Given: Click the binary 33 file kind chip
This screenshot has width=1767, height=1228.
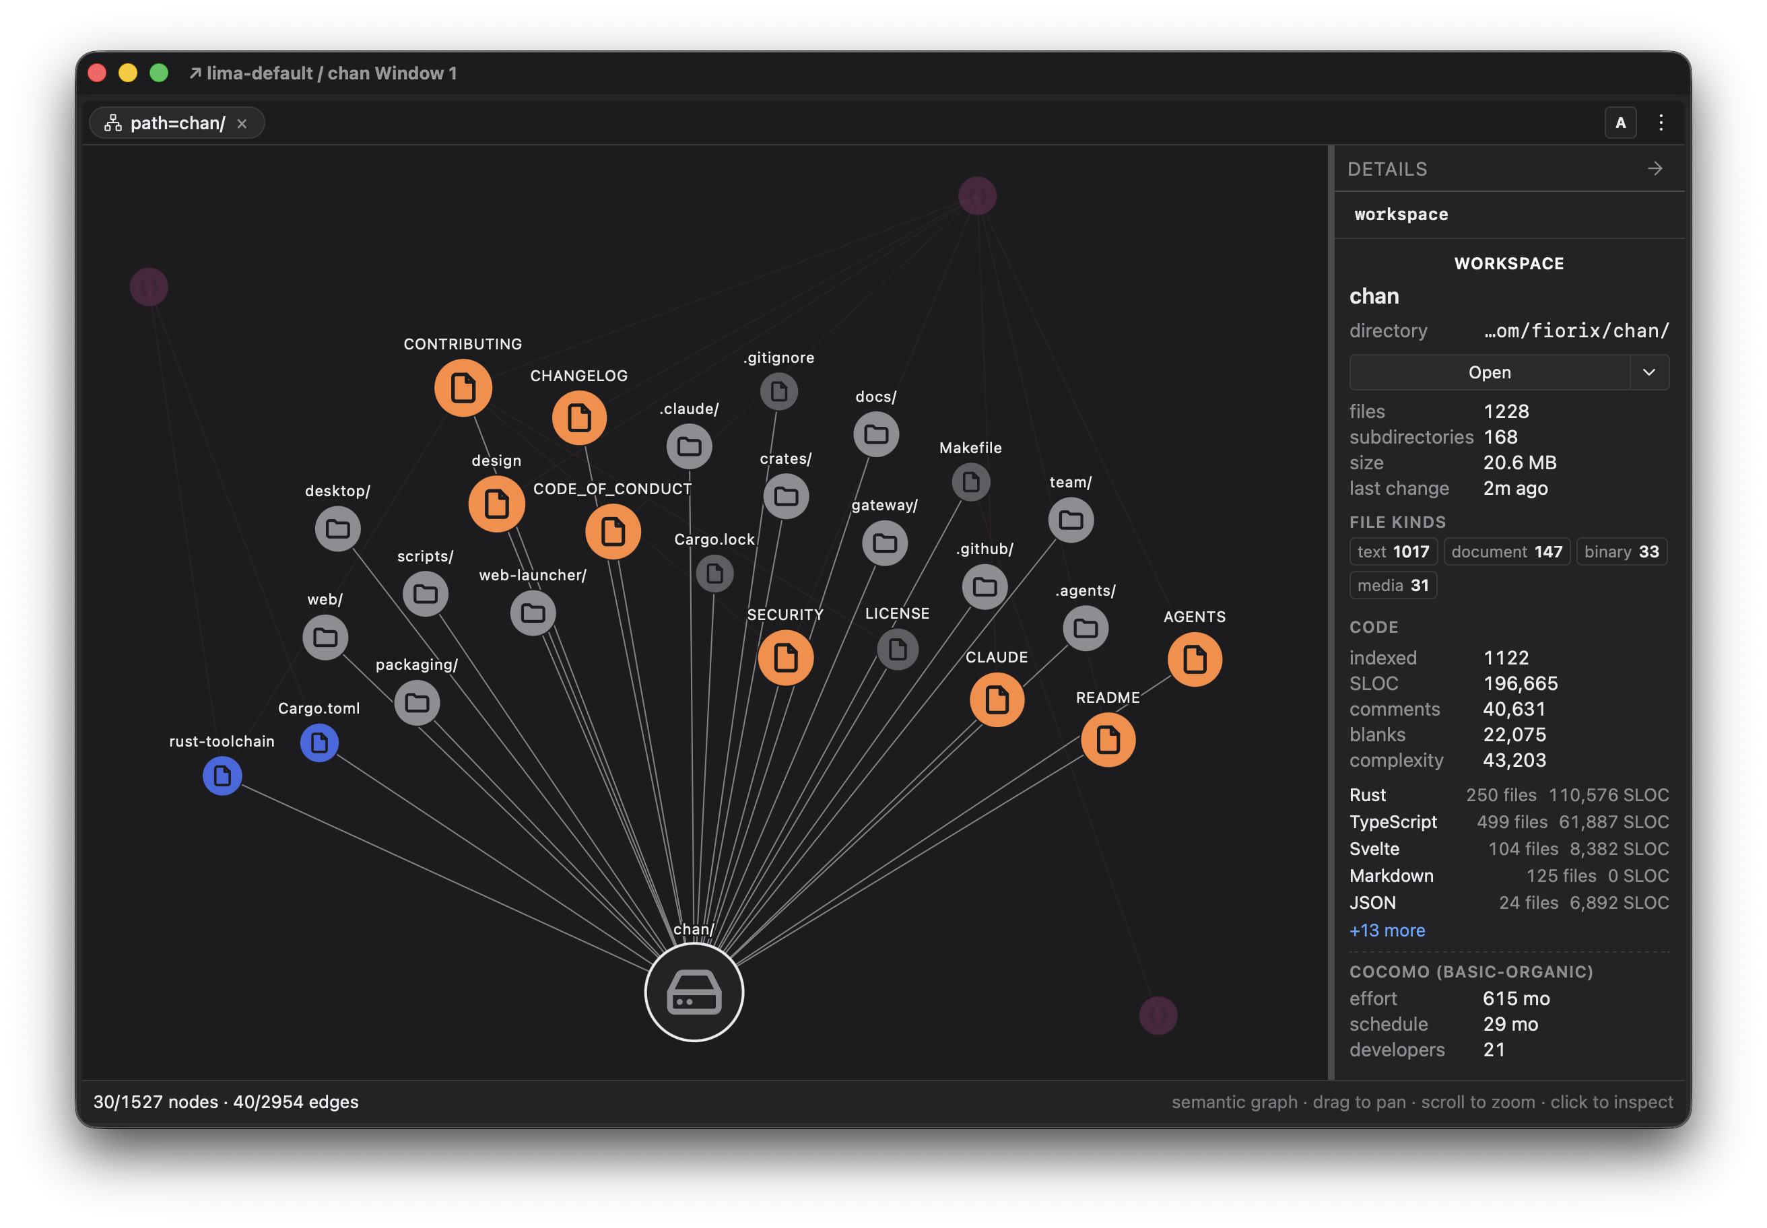Looking at the screenshot, I should tap(1622, 551).
